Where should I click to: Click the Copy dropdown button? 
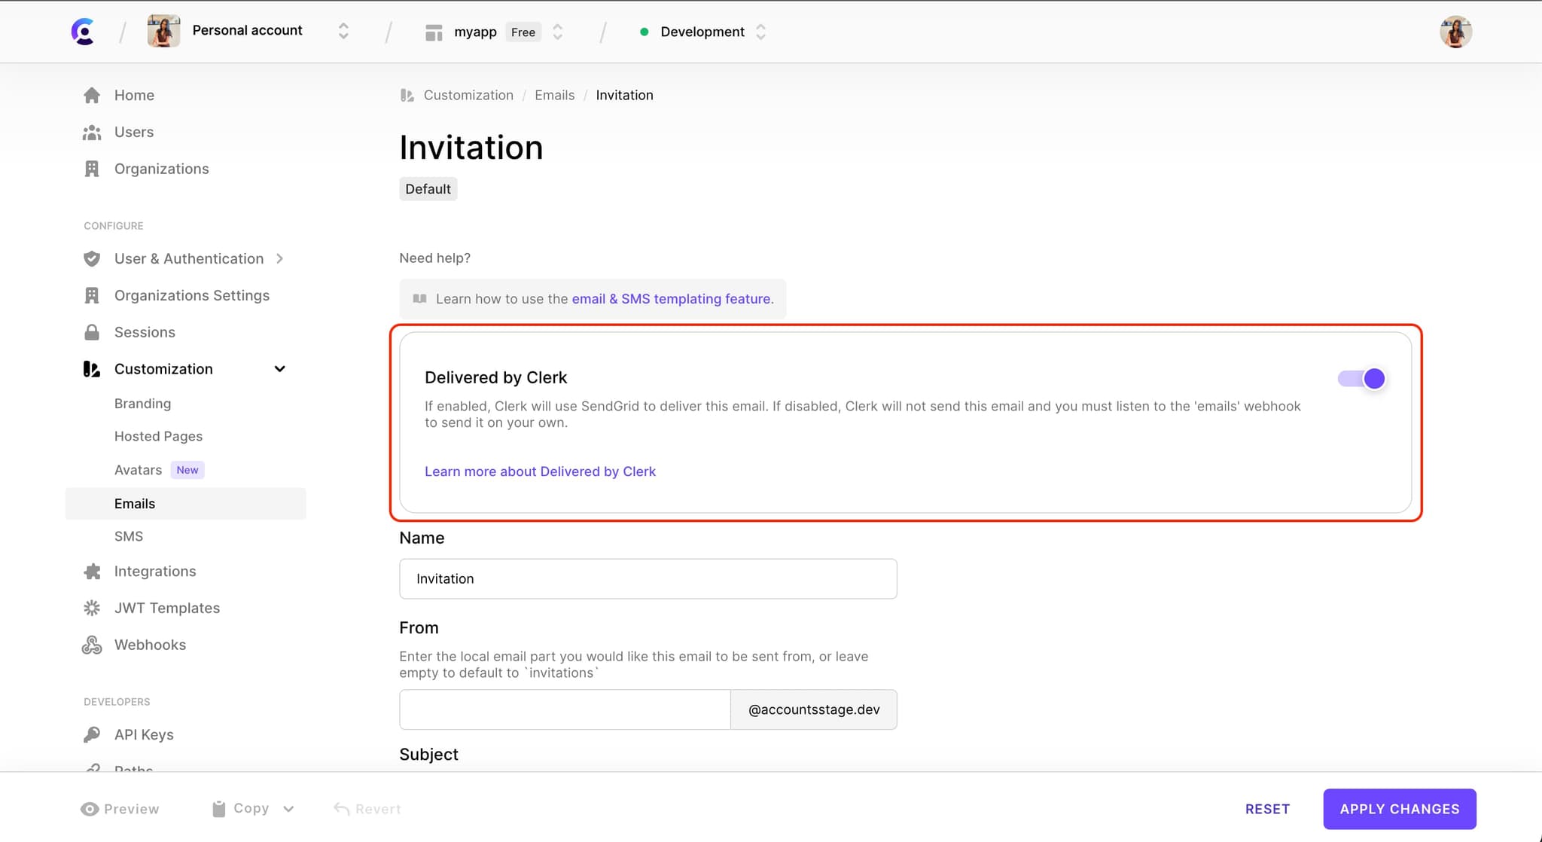pyautogui.click(x=288, y=809)
